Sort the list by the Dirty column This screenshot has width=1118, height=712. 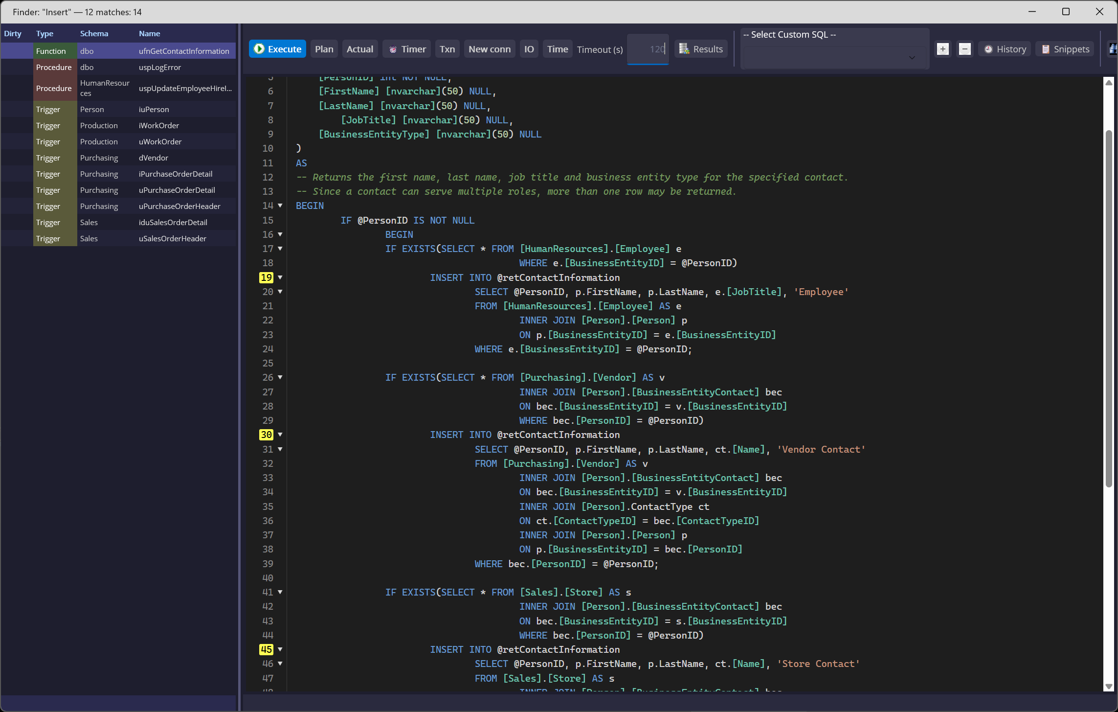coord(13,33)
